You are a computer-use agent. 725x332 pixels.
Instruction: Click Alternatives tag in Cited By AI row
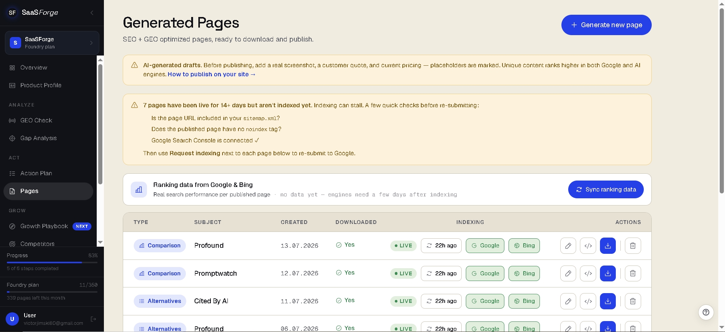[x=160, y=301]
